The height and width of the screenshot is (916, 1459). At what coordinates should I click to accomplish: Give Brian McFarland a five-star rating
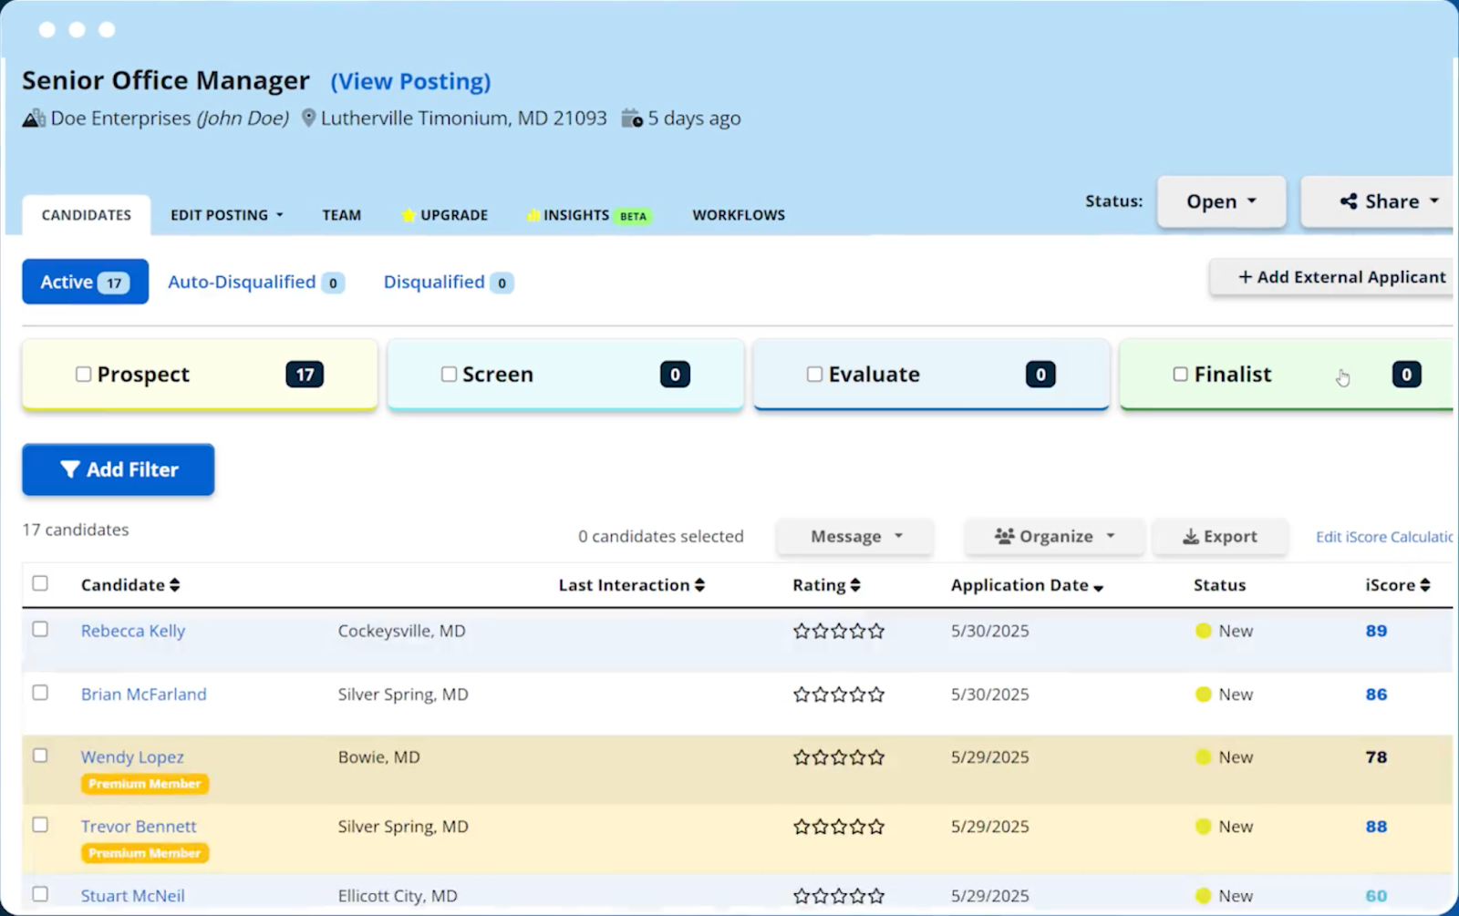point(875,694)
